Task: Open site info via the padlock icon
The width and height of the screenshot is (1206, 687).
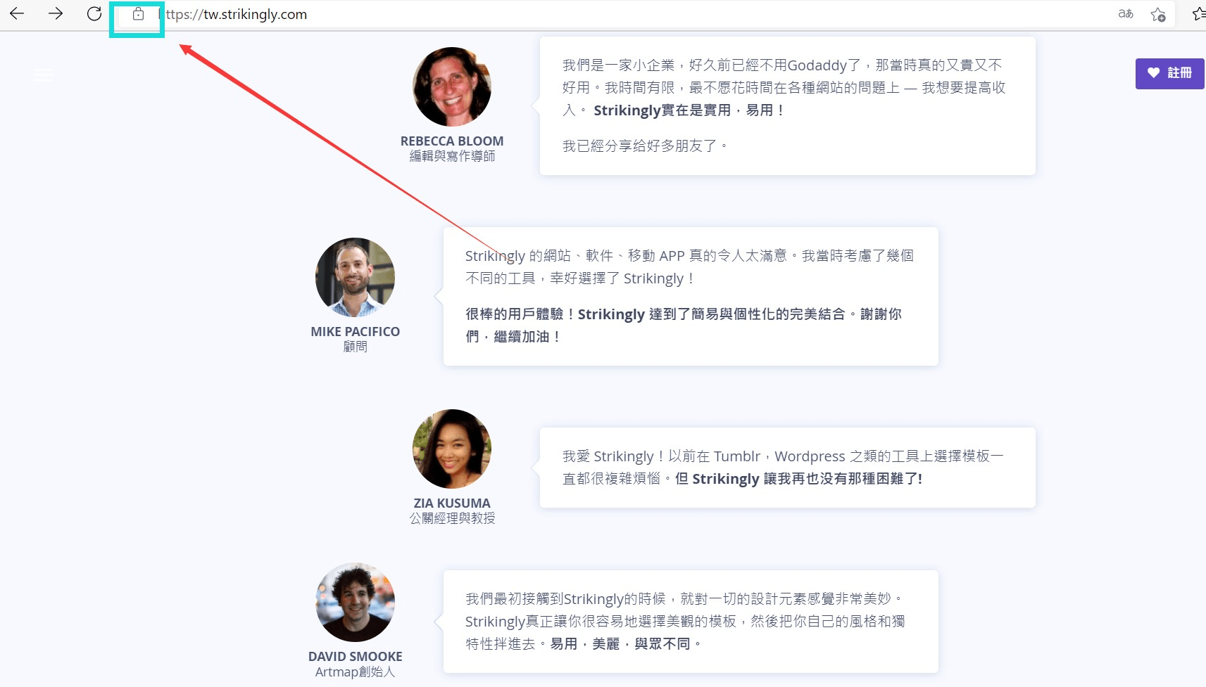Action: pos(138,14)
